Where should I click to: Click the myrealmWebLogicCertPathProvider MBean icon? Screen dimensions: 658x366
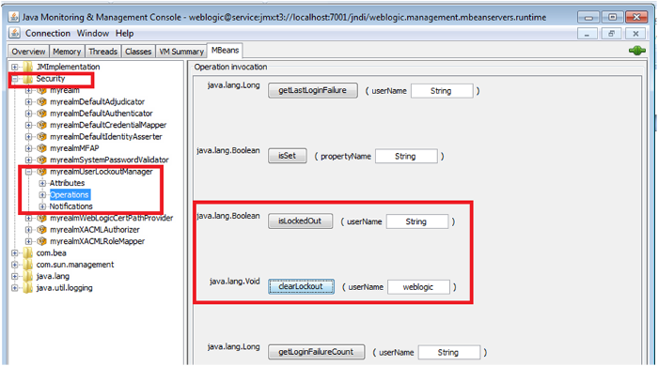(x=41, y=218)
